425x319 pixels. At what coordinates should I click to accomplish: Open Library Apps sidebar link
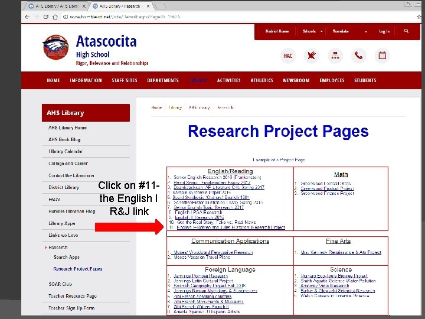coord(62,223)
